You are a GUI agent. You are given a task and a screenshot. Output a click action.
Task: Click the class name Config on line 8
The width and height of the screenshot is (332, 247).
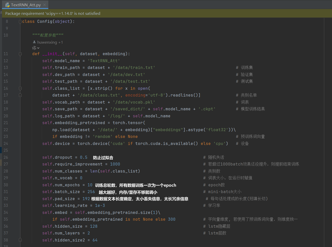pos(45,22)
